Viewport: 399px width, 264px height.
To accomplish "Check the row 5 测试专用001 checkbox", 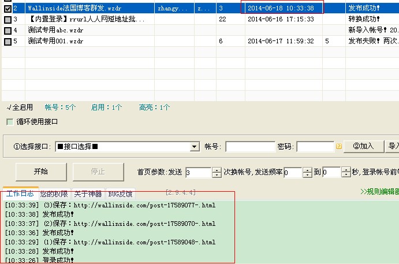I will pos(7,42).
